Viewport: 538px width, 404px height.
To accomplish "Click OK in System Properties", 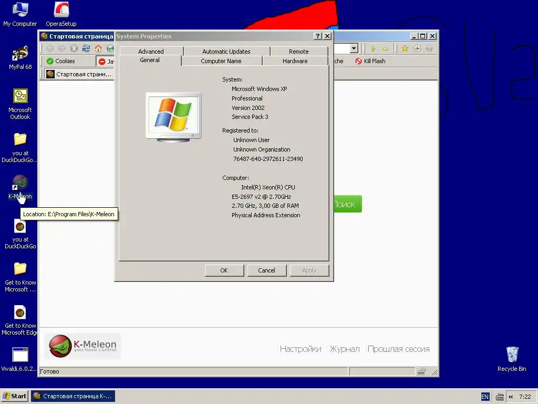I will pos(224,270).
